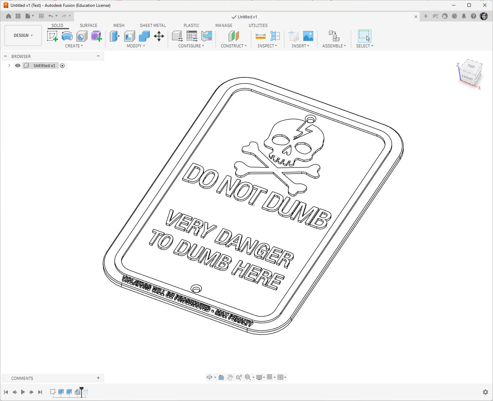Image resolution: width=493 pixels, height=401 pixels.
Task: Pick the Shell tool in Modify
Action: 130,36
